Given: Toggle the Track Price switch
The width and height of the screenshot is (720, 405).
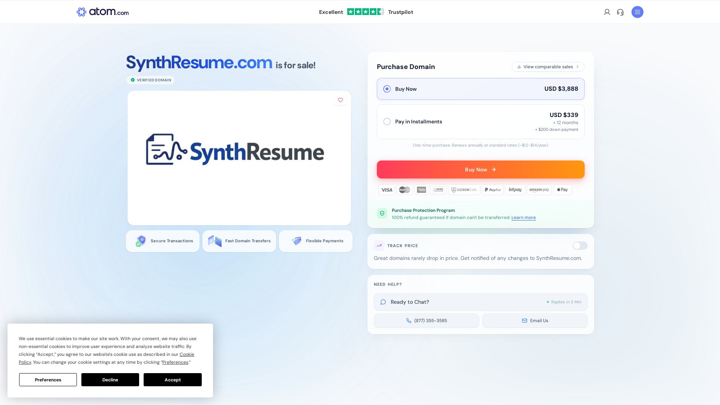Looking at the screenshot, I should (580, 246).
